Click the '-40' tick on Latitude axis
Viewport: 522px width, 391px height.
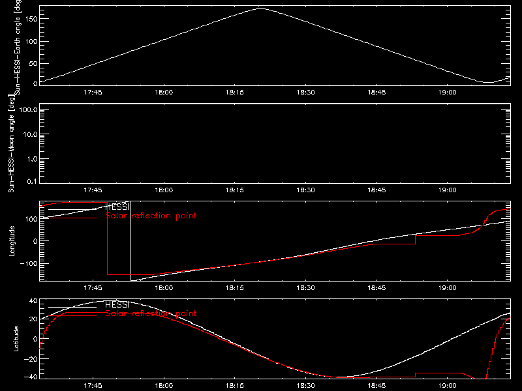30,377
